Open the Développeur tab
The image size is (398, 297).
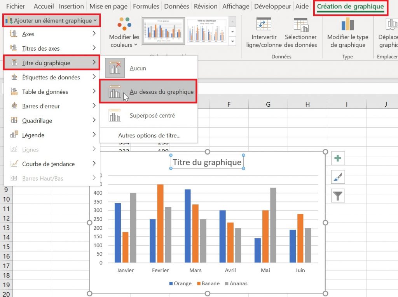pyautogui.click(x=272, y=6)
